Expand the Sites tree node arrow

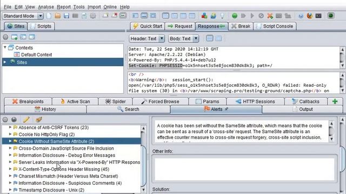point(5,63)
